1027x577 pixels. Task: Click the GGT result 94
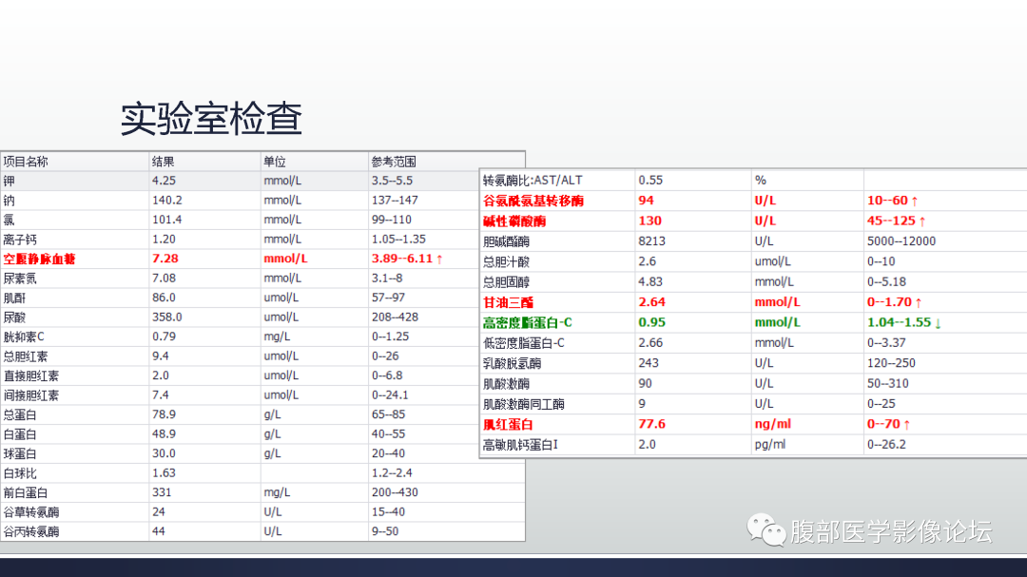[x=646, y=201]
